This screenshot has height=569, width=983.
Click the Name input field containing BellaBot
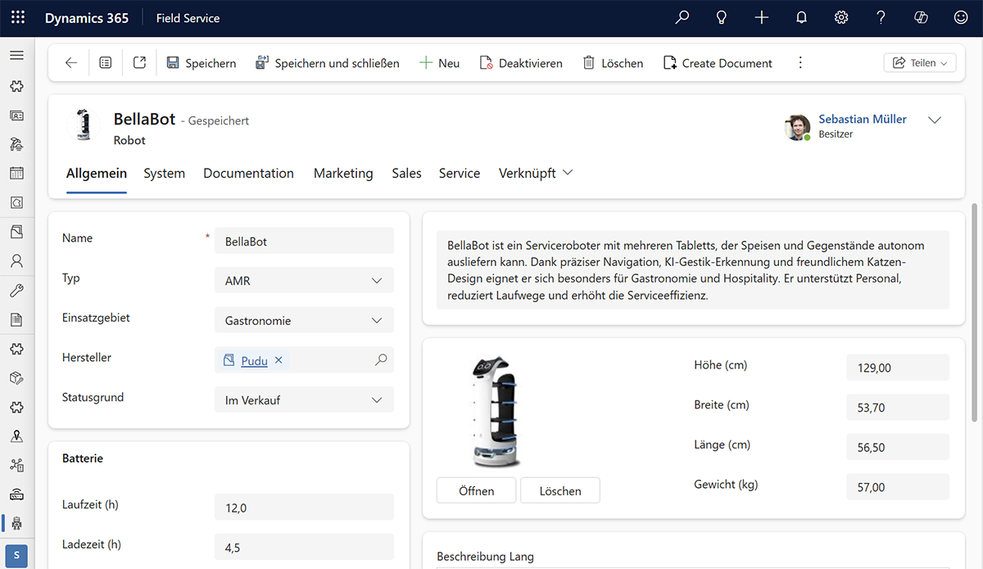pos(304,241)
